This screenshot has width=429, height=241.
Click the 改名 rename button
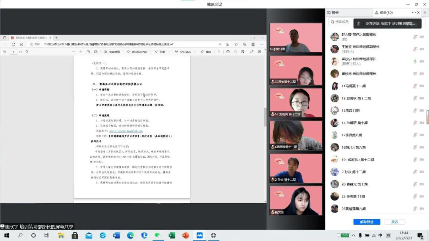[x=394, y=222]
